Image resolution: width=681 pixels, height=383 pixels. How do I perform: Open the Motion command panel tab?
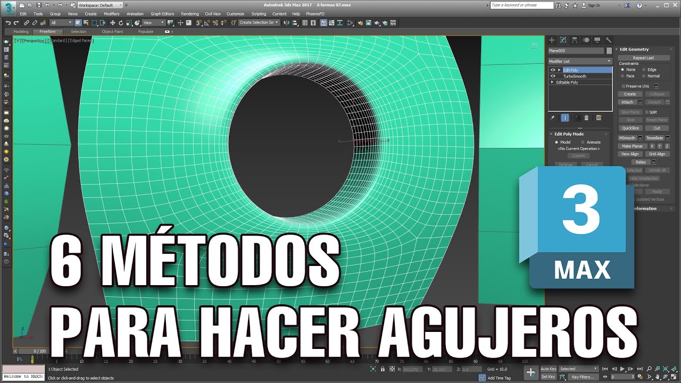586,40
